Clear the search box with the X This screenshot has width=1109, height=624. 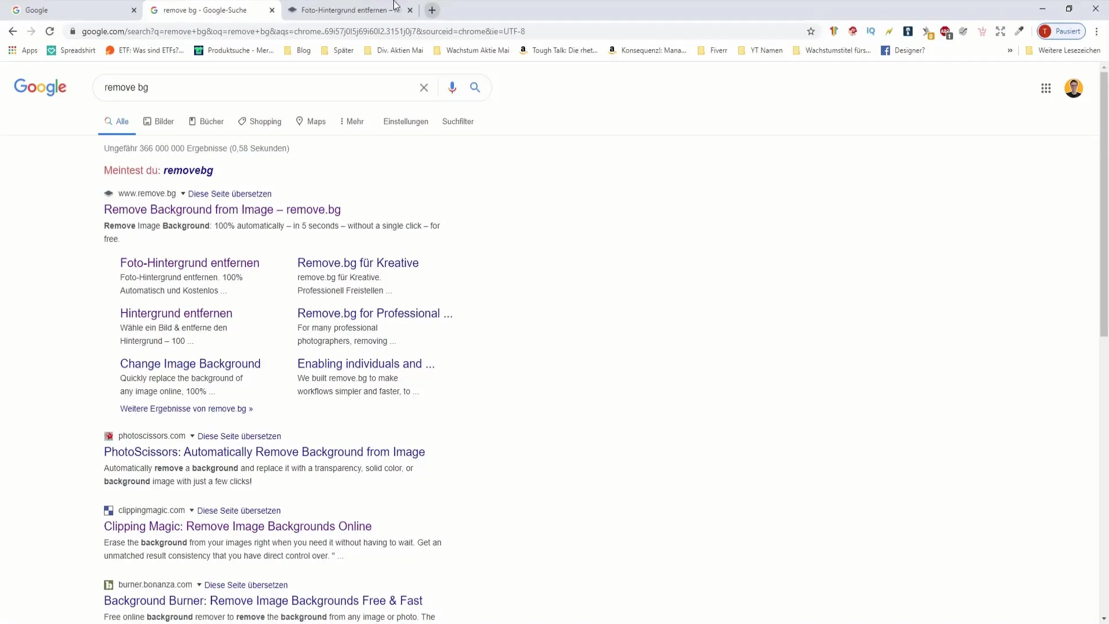(x=424, y=88)
